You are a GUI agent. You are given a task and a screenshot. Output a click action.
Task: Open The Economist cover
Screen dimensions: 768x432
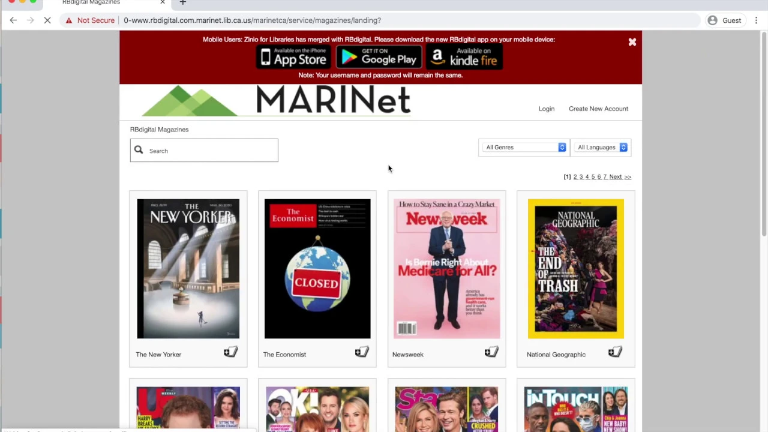pyautogui.click(x=317, y=269)
